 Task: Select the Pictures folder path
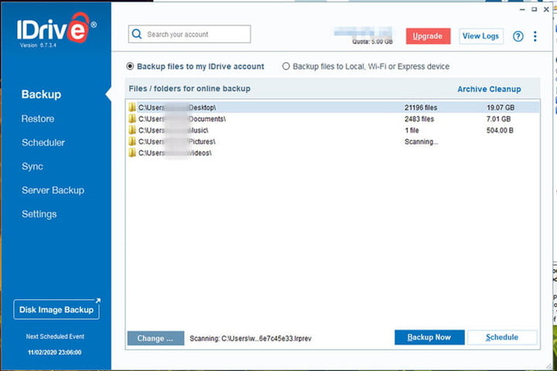coord(177,141)
